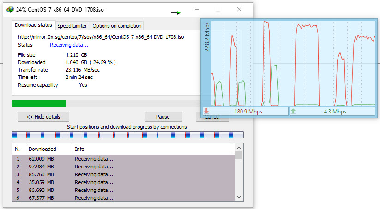
Task: Pause the CentOS download
Action: (x=163, y=117)
